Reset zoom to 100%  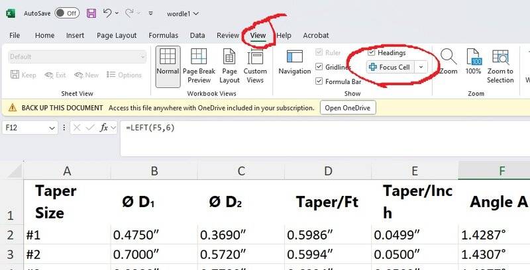point(473,62)
